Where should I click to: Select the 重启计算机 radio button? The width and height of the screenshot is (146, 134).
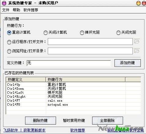pyautogui.click(x=9, y=33)
